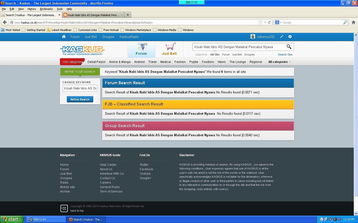Click the Kaskus K logo in the footer
Screen dimensions: 358x223
64,208
